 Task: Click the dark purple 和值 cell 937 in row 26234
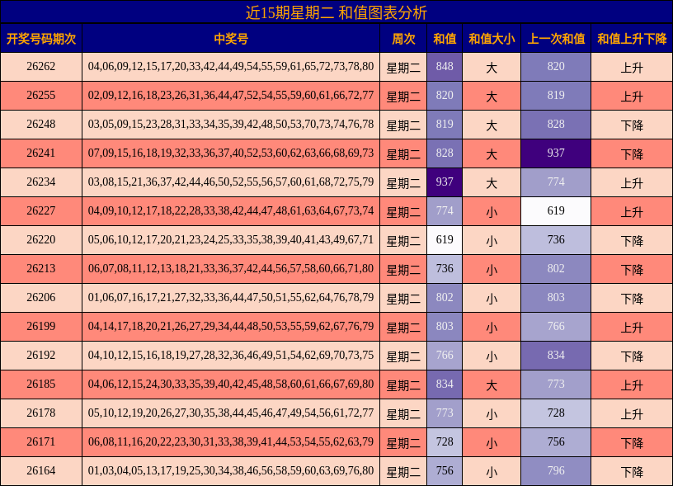click(x=445, y=182)
